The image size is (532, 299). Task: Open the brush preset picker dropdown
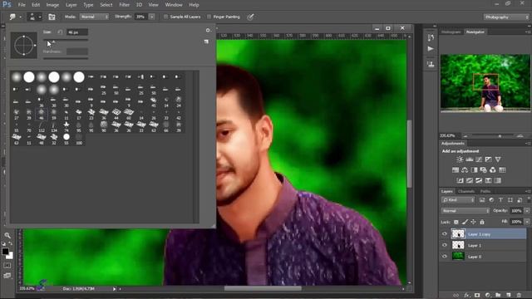pos(35,17)
